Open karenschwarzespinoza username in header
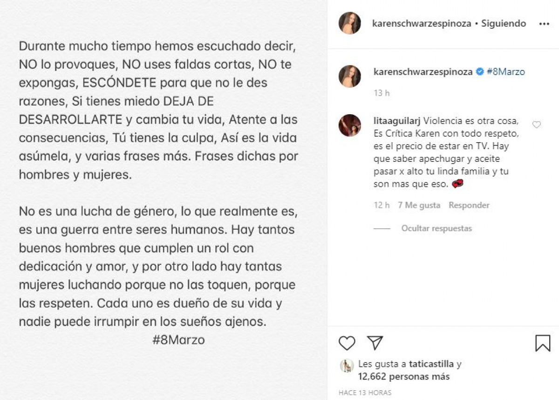Screen dimensions: 559x400 pyautogui.click(x=423, y=23)
